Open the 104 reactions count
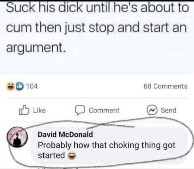 pos(32,86)
